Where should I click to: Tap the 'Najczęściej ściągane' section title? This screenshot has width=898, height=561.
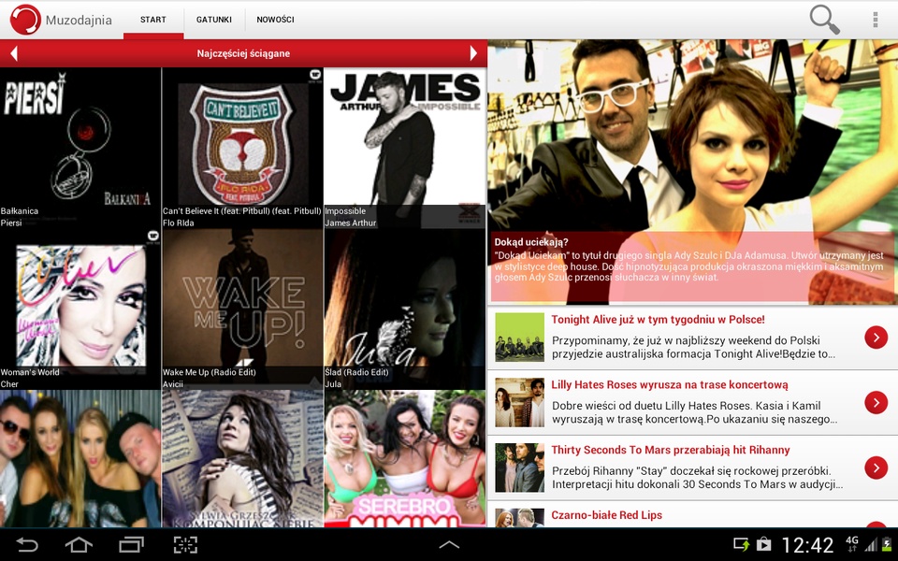point(243,53)
